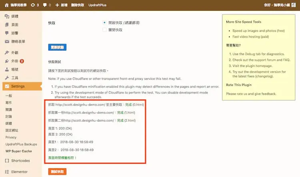Open Privacy settings submenu
The height and width of the screenshot is (177, 300).
11,137
